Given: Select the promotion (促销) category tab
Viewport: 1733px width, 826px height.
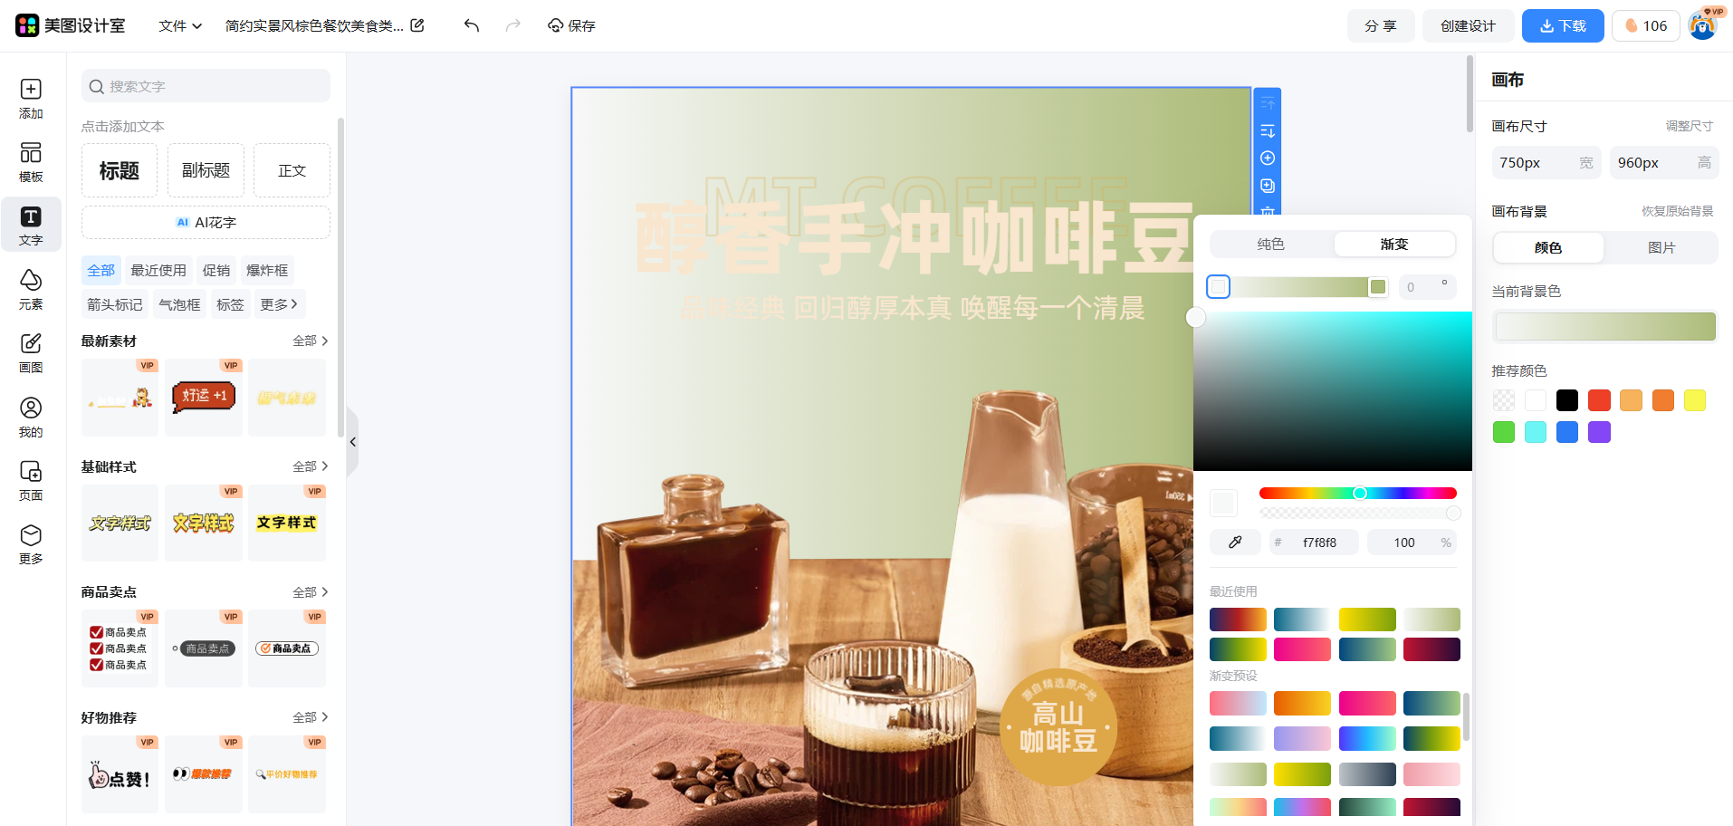Looking at the screenshot, I should 216,270.
